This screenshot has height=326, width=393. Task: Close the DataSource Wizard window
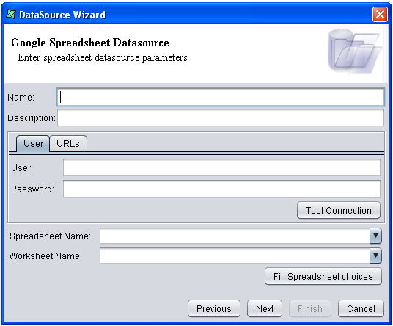coord(380,14)
